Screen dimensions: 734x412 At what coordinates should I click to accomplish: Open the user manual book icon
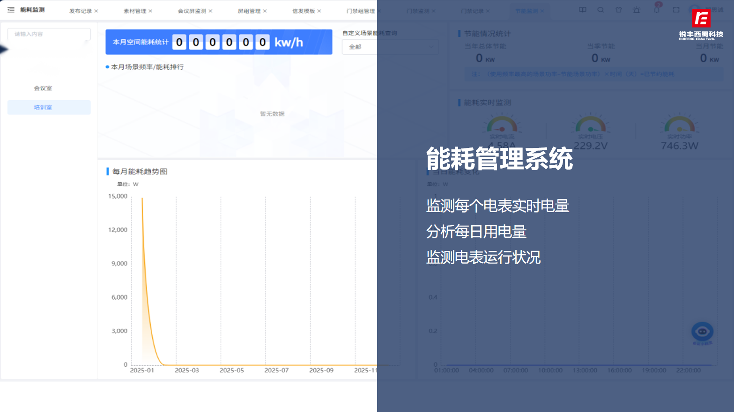tap(582, 10)
